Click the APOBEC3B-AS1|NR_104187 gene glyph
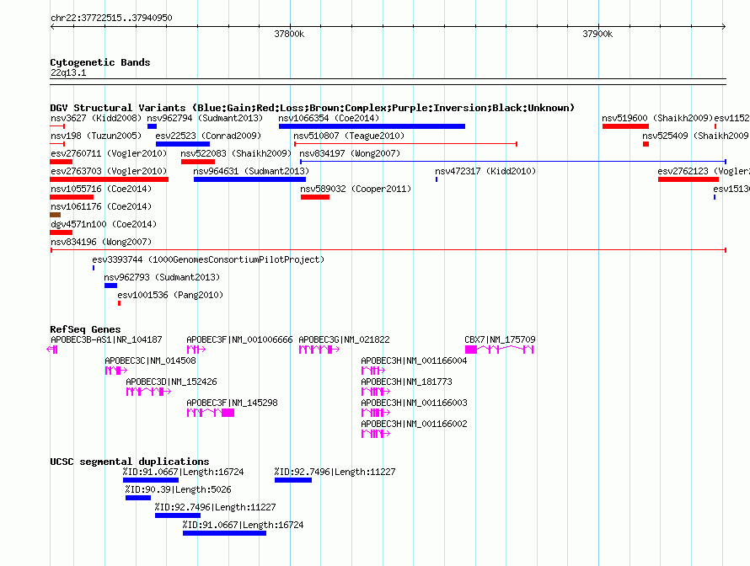This screenshot has width=750, height=566. 52,350
